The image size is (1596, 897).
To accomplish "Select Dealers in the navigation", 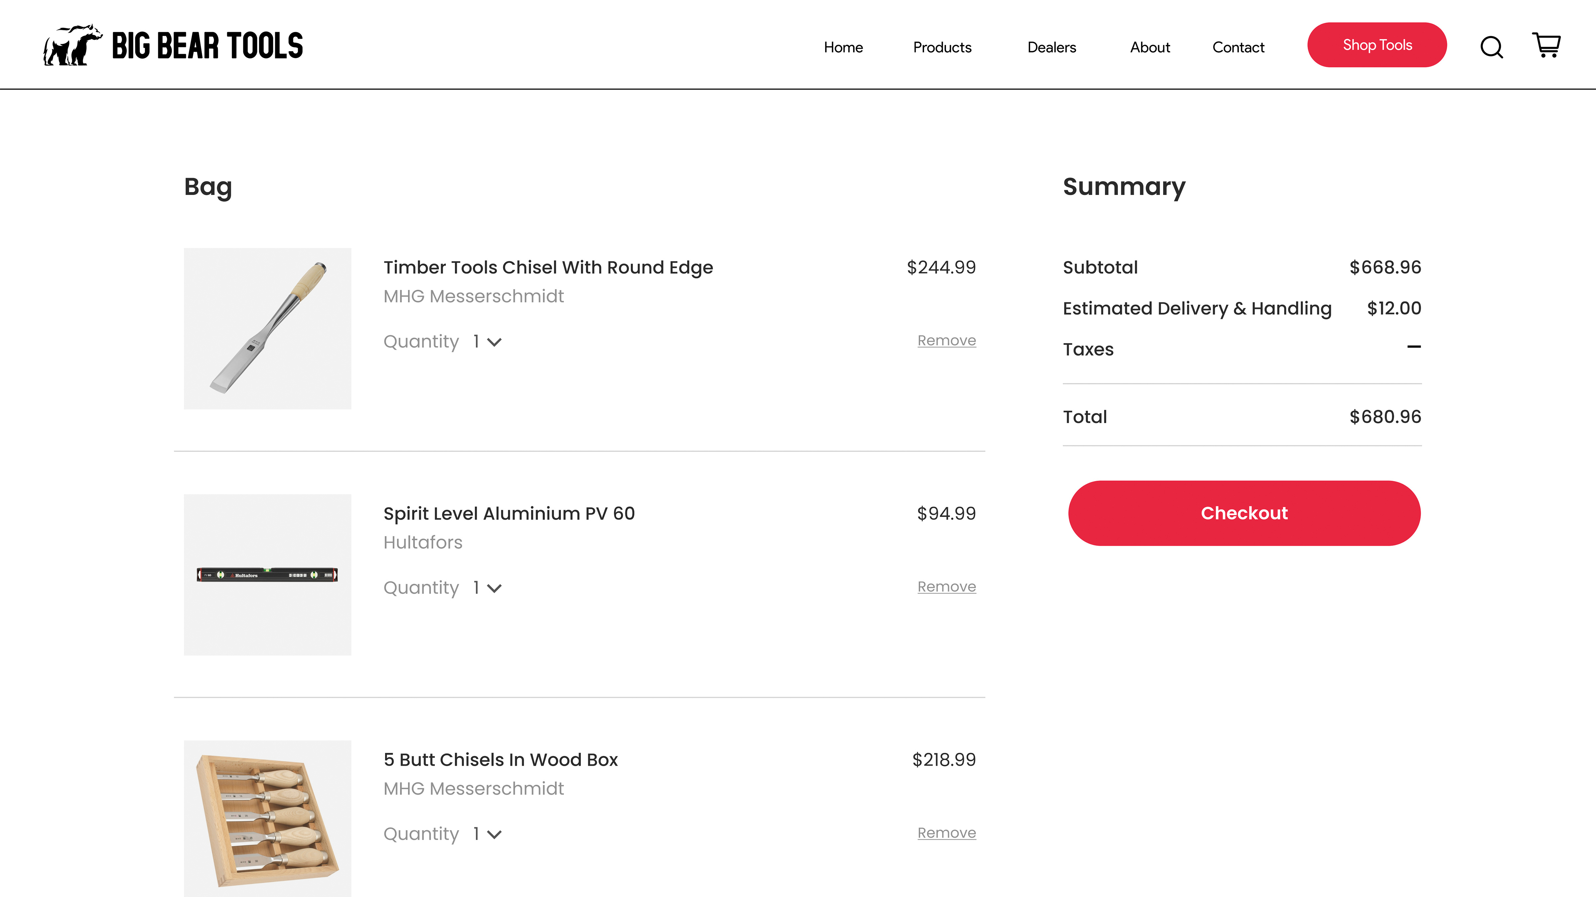I will tap(1051, 47).
